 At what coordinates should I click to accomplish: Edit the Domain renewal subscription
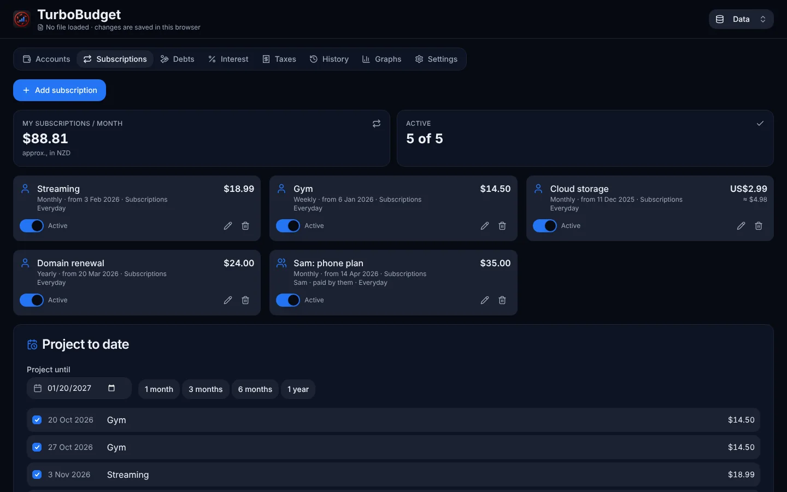pyautogui.click(x=228, y=300)
